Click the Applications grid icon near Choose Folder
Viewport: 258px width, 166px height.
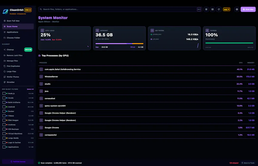pos(5,32)
